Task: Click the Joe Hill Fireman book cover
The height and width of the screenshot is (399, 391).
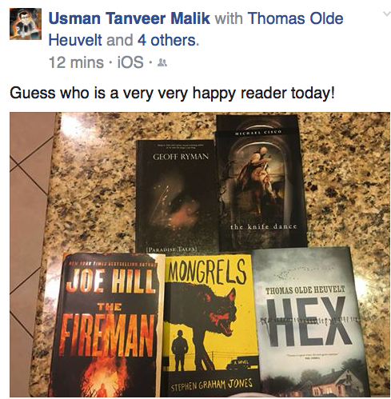Action: click(x=106, y=325)
